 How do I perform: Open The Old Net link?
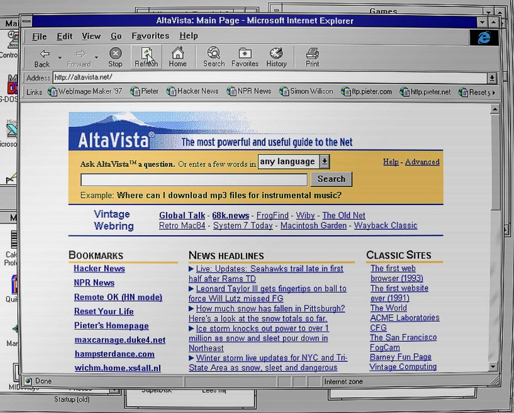coord(343,216)
